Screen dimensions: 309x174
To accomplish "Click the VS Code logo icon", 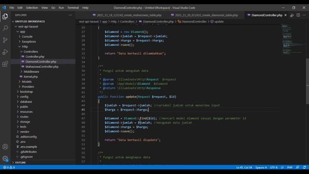I will (4, 8).
